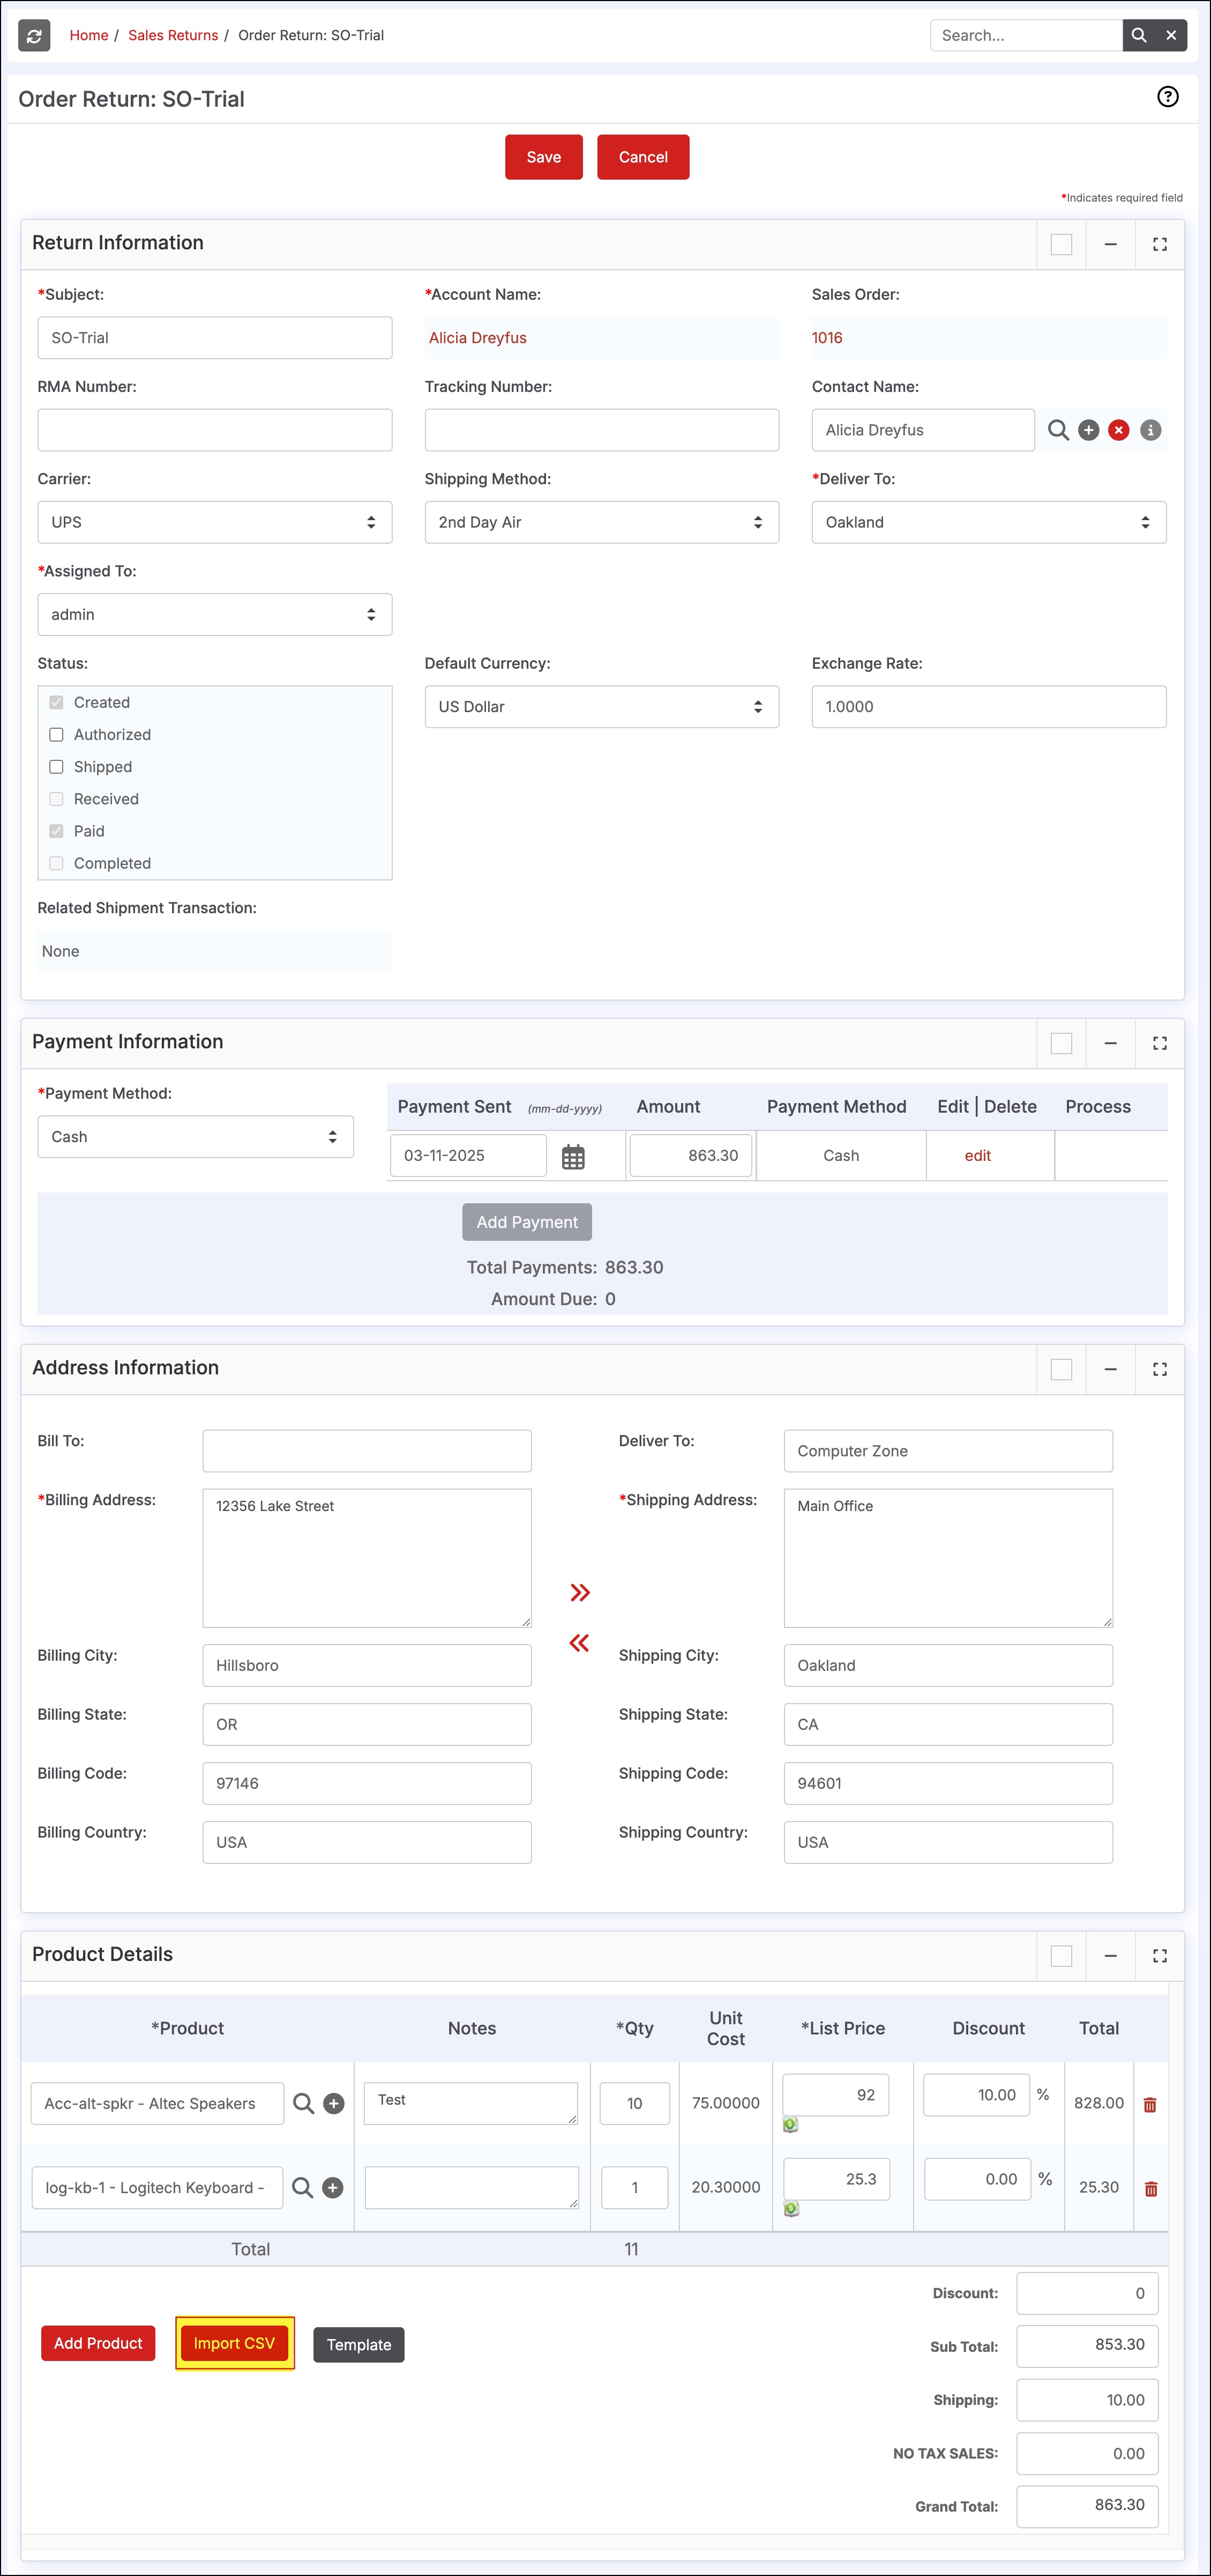
Task: Check the Shipped status checkbox
Action: click(x=57, y=767)
